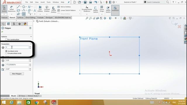The height and width of the screenshot is (105, 187).
Task: Select the Sketch Fillet tool
Action: (29, 14)
